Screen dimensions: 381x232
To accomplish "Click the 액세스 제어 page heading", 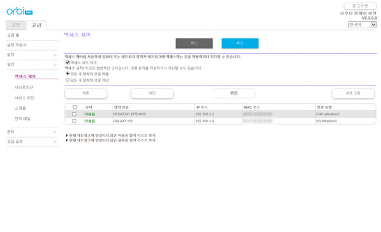I will pos(77,35).
